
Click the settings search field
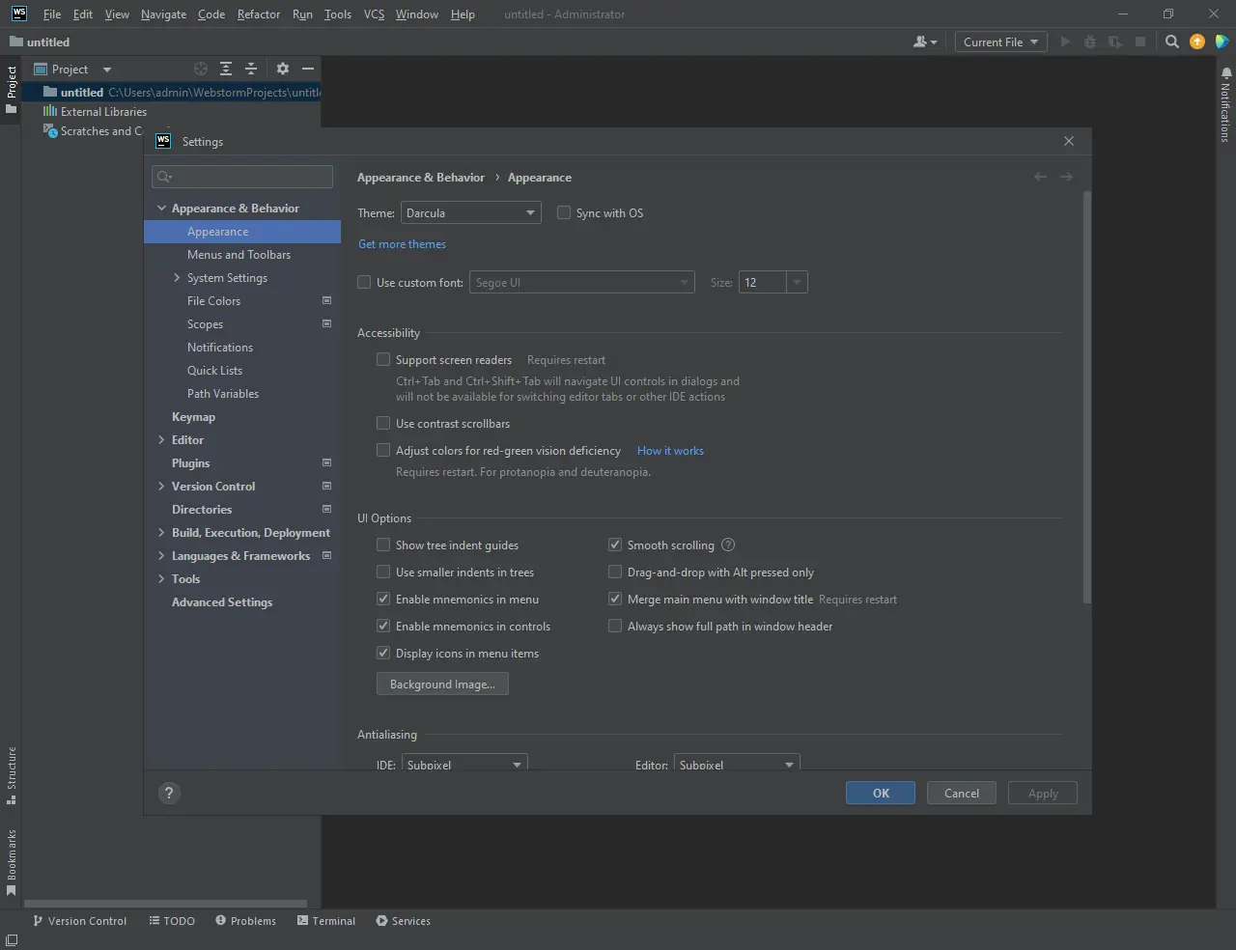pyautogui.click(x=243, y=176)
